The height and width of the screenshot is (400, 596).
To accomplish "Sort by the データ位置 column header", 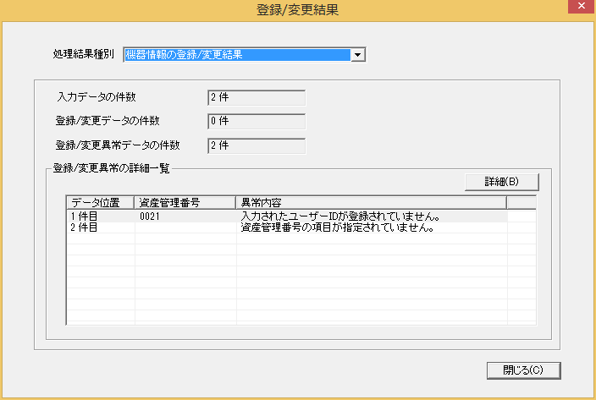I will (101, 203).
